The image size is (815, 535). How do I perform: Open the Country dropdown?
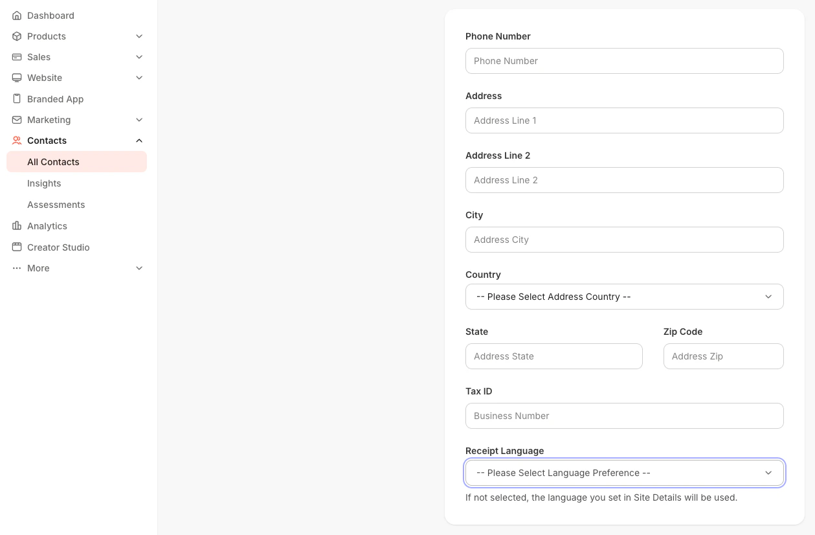point(624,297)
